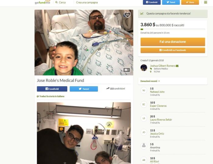
Task: Click the Cerca search field
Action: (x=62, y=2)
